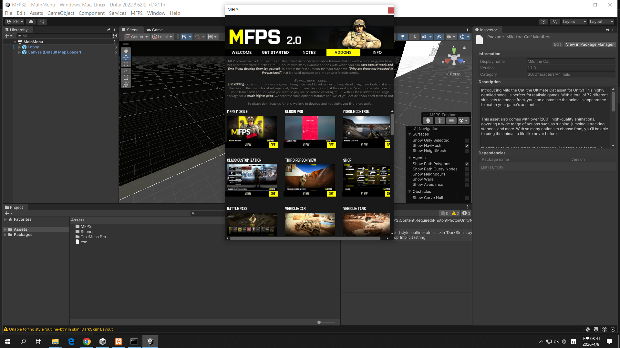Open Undo History icon in toolbar
The image size is (620, 348).
[x=543, y=22]
